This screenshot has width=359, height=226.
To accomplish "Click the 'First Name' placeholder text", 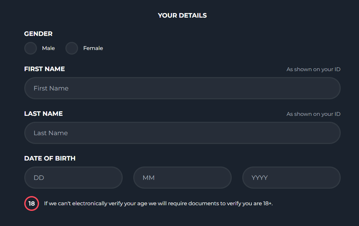I will coord(51,88).
